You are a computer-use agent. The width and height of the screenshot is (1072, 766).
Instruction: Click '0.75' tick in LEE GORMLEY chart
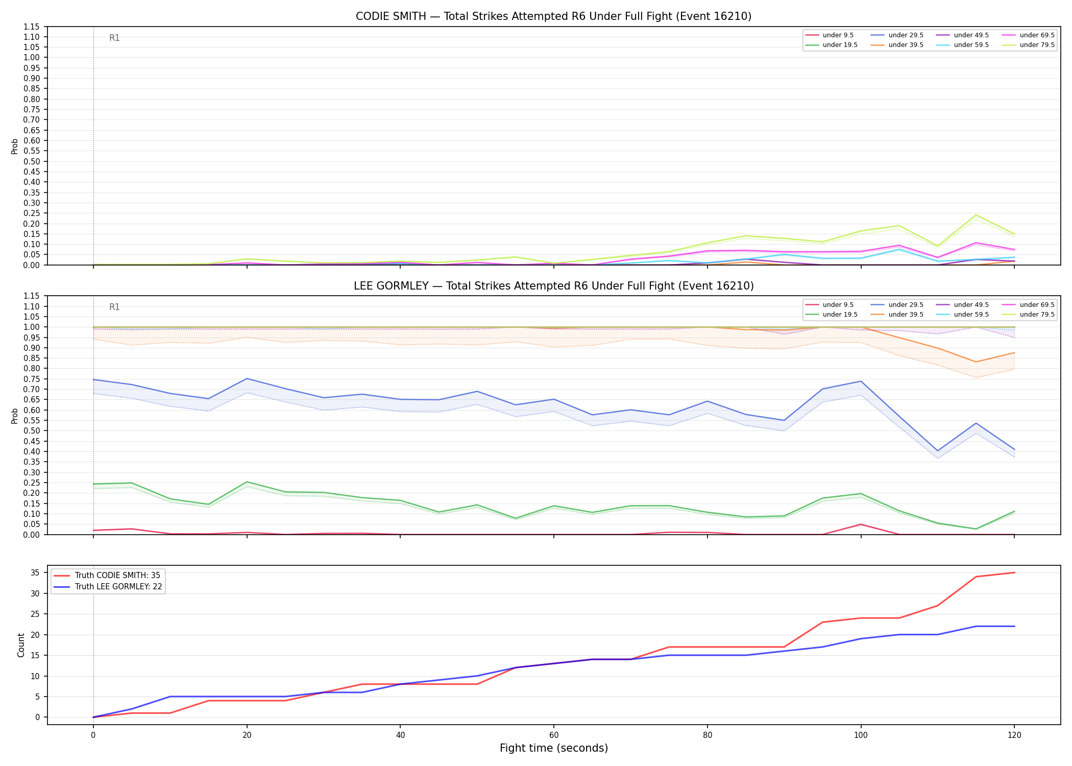point(32,379)
